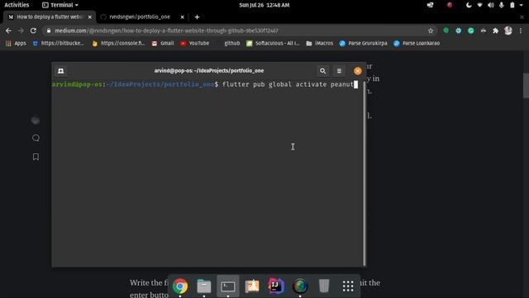The height and width of the screenshot is (298, 529).
Task: Open the iMacros bookmarks folder
Action: [x=320, y=43]
